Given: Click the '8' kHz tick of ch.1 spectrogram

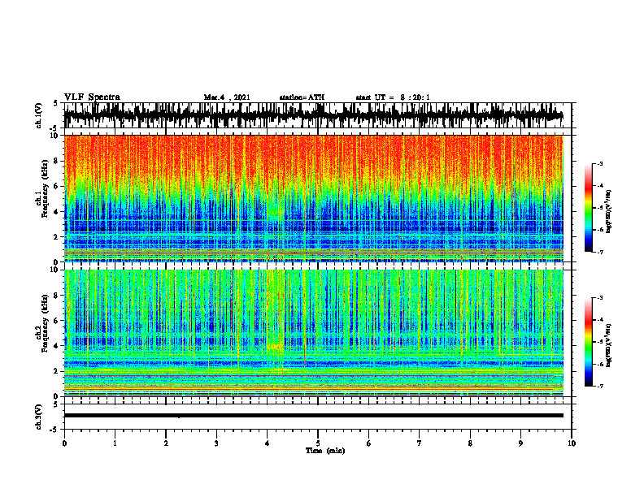Looking at the screenshot, I should point(56,161).
